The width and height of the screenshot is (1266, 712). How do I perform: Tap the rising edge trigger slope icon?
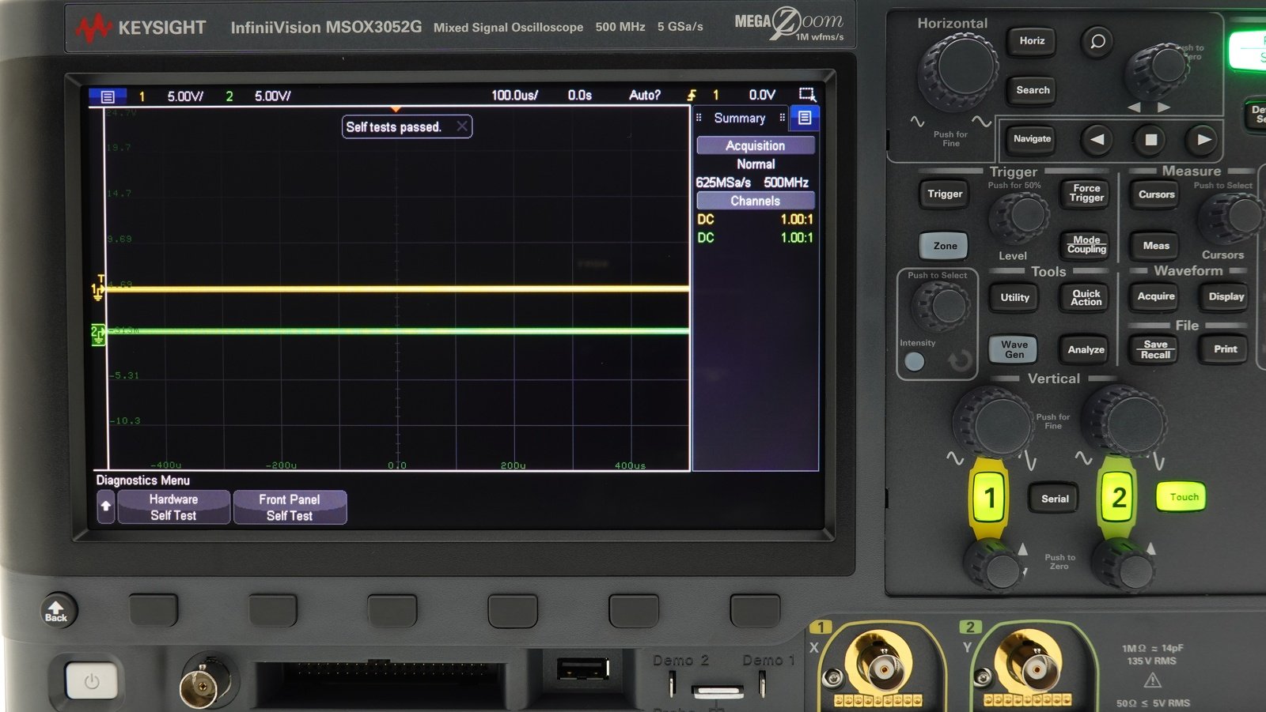tap(692, 95)
